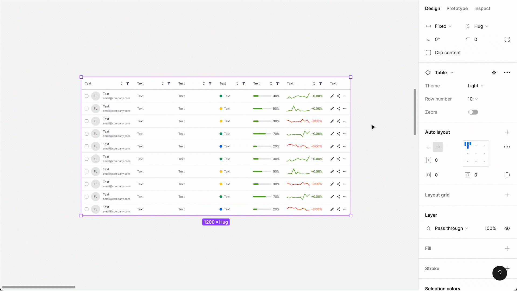Click the 30% progress bar in first row
Image resolution: width=517 pixels, height=291 pixels.
pos(262,96)
